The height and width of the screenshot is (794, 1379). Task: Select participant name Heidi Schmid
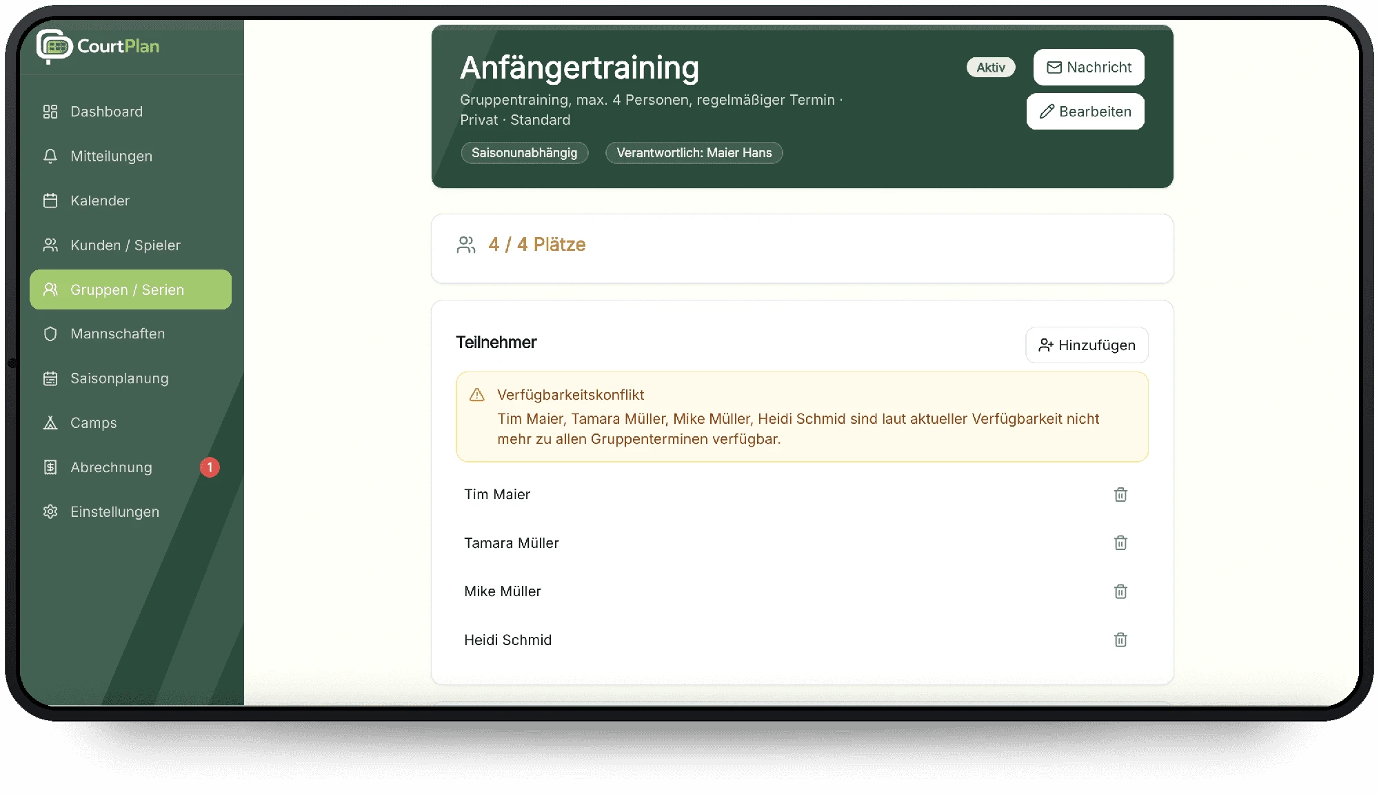pyautogui.click(x=508, y=640)
